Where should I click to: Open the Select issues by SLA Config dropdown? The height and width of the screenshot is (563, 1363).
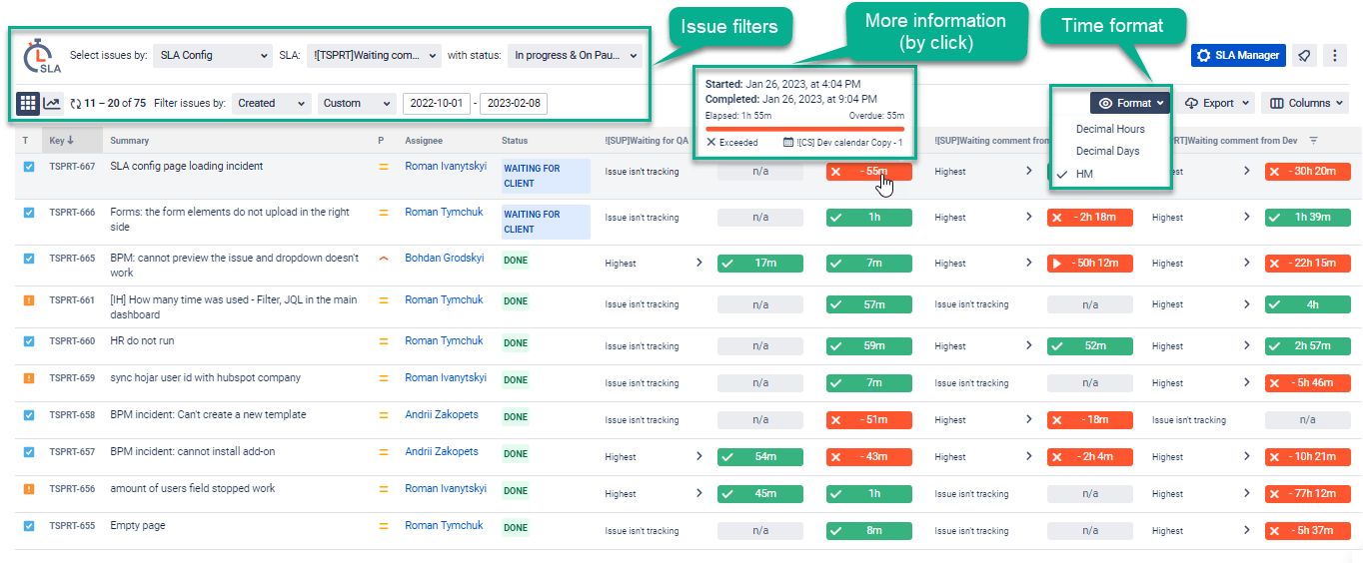pyautogui.click(x=213, y=56)
